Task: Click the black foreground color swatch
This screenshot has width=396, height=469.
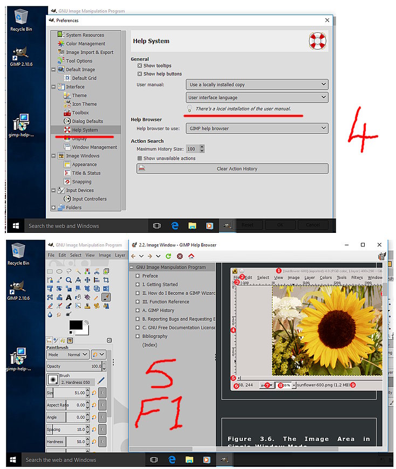Action: coord(76,325)
